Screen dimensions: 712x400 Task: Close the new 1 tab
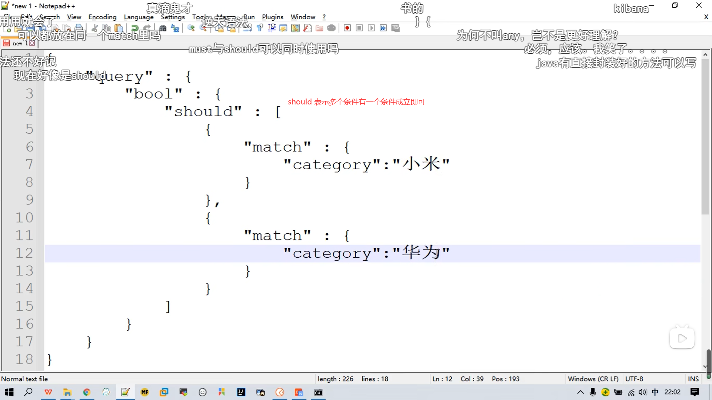(32, 43)
